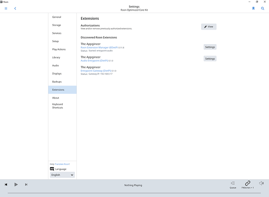Open bookmarks with the bookmark icon
Screen dimensions: 269x197
[x=253, y=8]
